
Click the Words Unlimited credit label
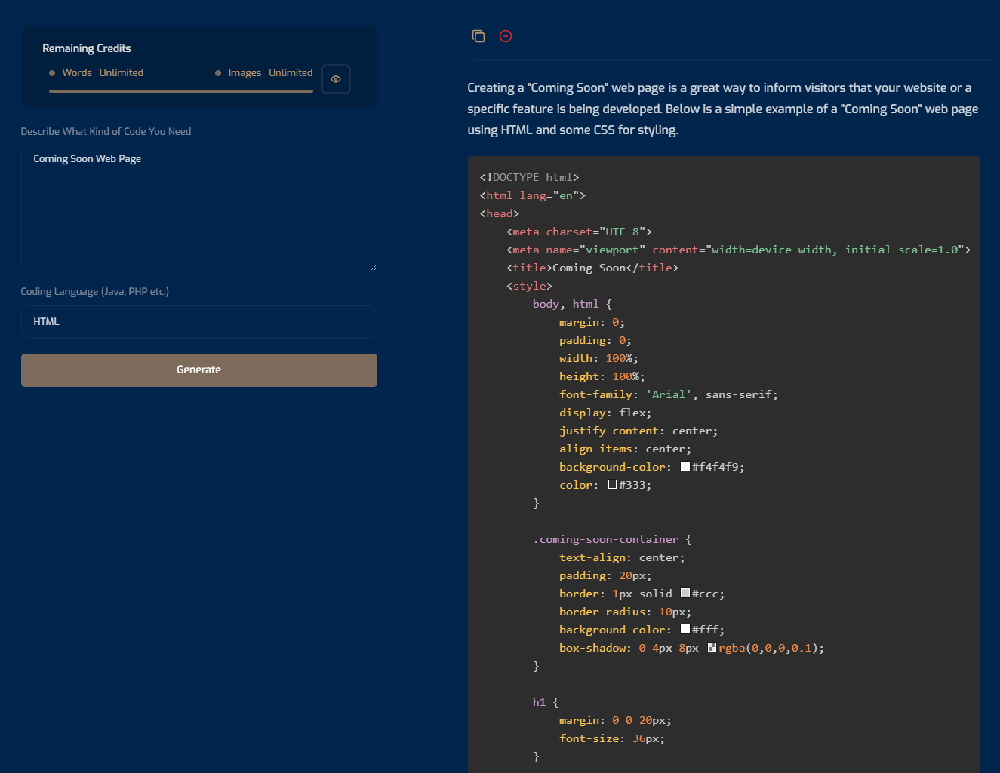103,73
